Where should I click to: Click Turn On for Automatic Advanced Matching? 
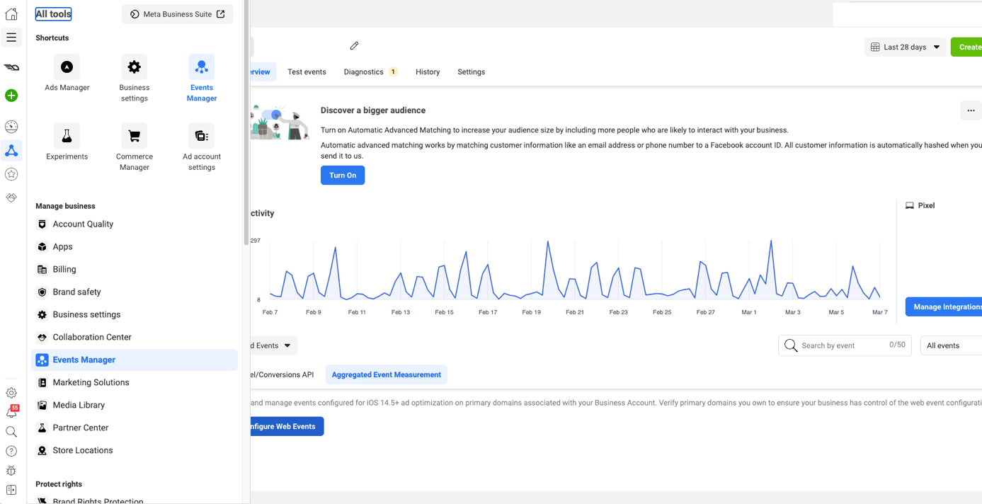click(x=342, y=175)
